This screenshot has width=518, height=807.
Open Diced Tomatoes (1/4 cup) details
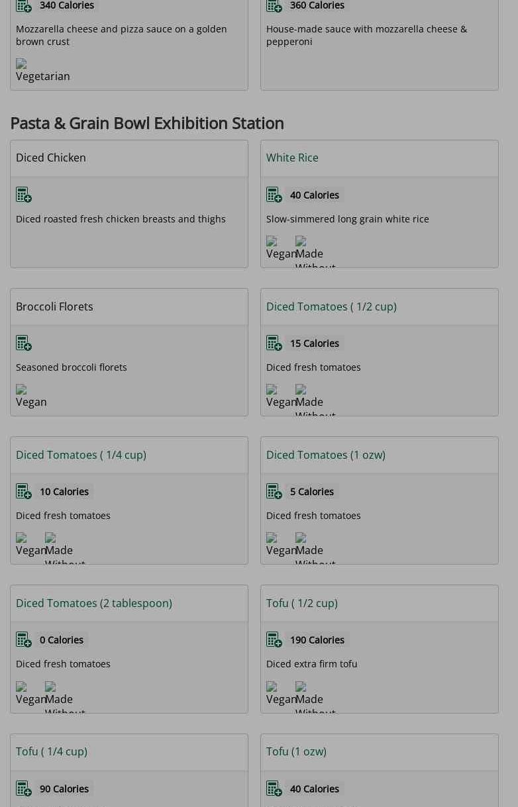[x=81, y=455]
